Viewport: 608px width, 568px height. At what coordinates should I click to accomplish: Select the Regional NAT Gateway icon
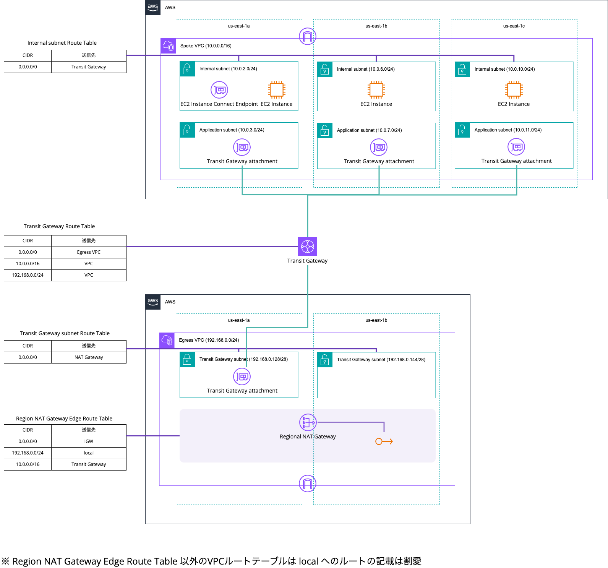[308, 422]
